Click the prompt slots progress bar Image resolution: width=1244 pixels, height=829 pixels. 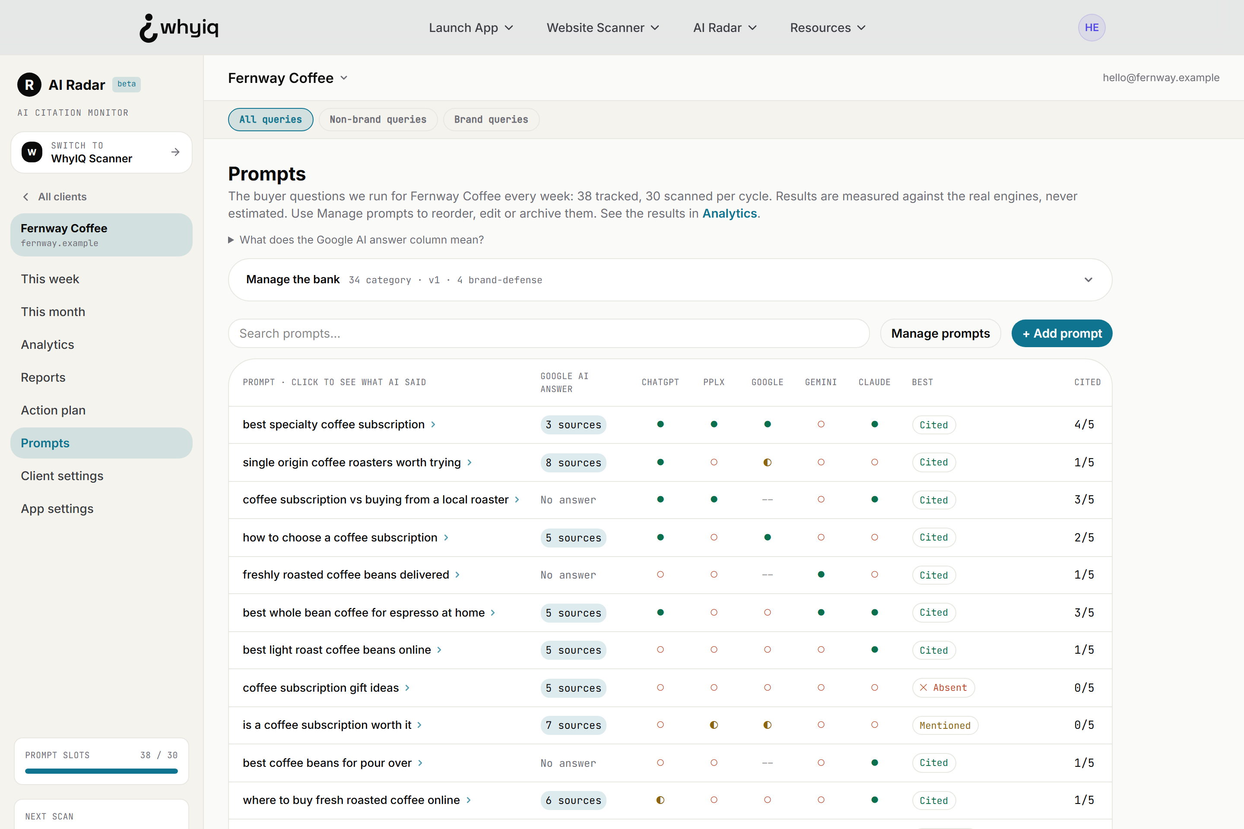click(x=102, y=771)
